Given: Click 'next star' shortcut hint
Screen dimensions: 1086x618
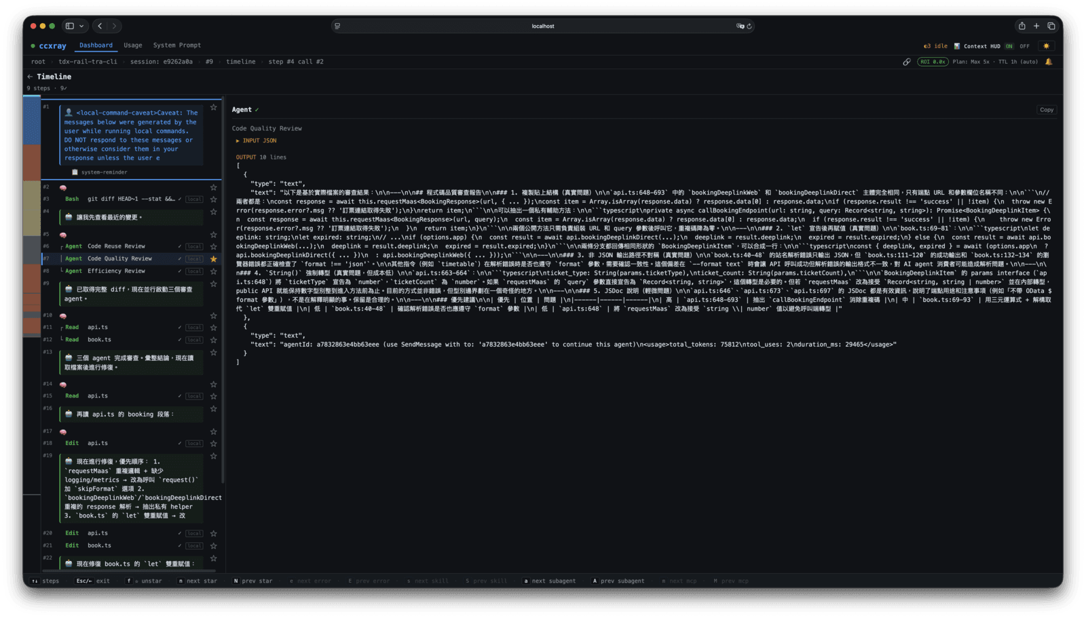Looking at the screenshot, I should coord(198,581).
